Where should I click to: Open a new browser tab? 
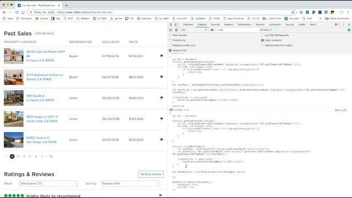(67, 5)
